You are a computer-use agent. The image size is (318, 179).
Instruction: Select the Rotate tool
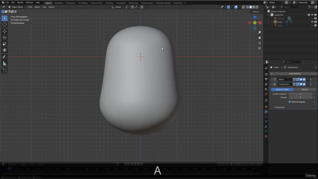coord(4,38)
